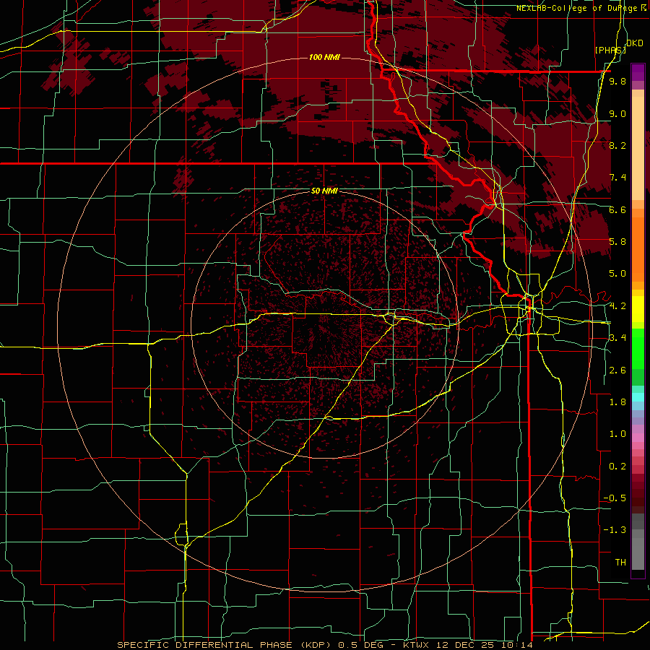Click the 5.0 value on the scale
Image resolution: width=650 pixels, height=650 pixels.
[617, 274]
